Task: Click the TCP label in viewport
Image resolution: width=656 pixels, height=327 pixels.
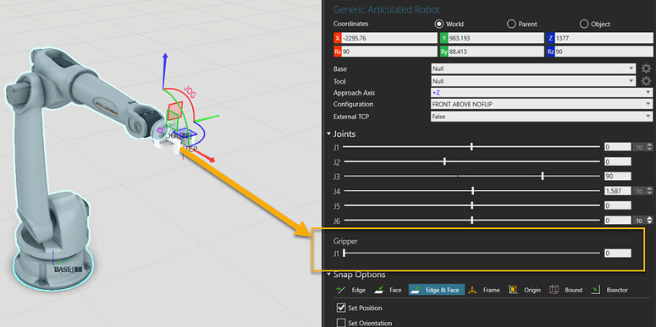Action: coord(190,148)
